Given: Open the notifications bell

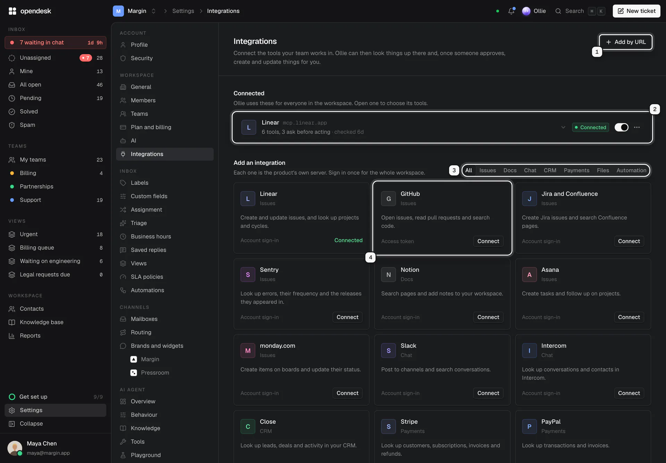Looking at the screenshot, I should point(511,11).
